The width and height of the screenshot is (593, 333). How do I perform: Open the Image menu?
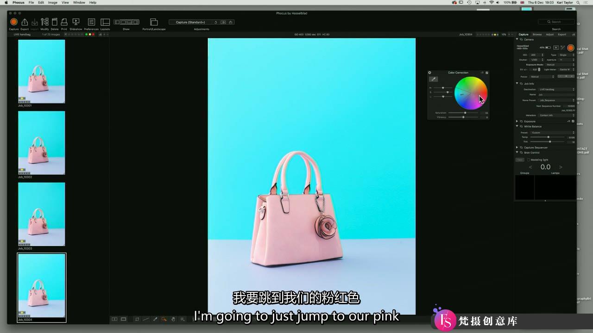point(53,2)
